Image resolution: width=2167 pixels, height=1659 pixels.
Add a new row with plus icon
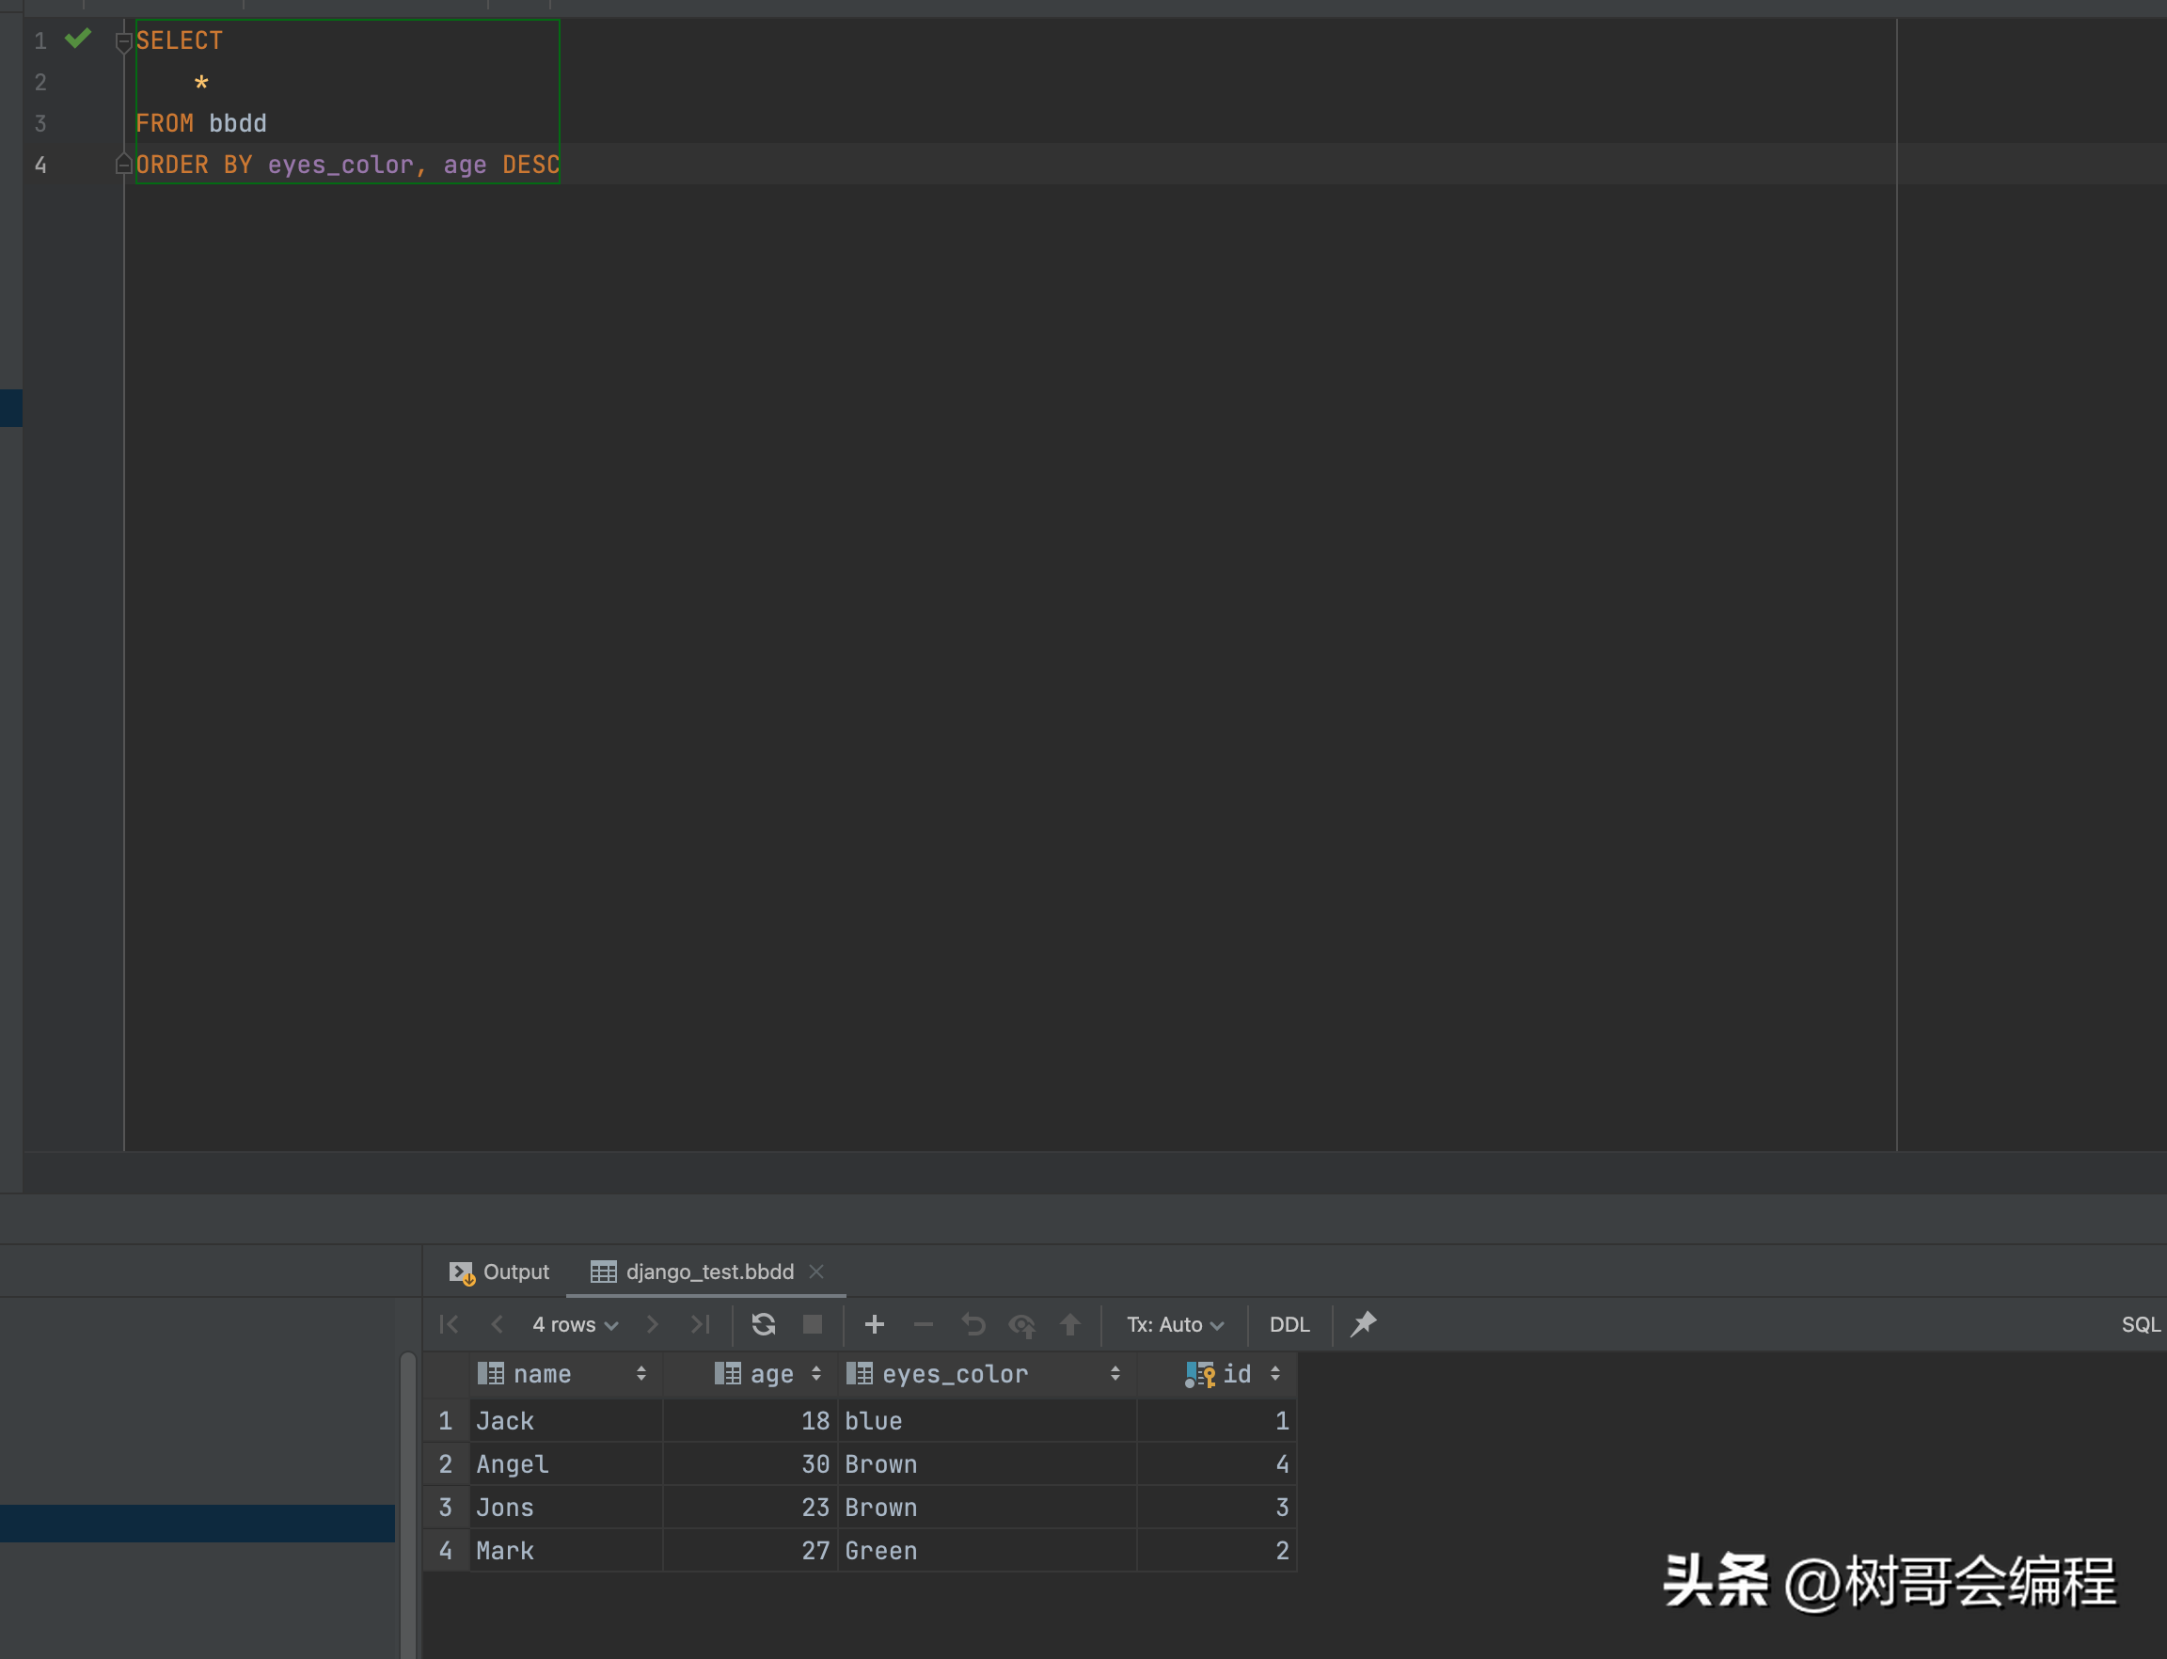pyautogui.click(x=874, y=1324)
